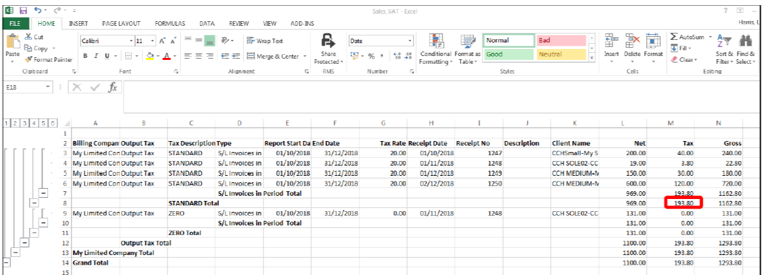The width and height of the screenshot is (762, 275).
Task: Open Find & Select binoculars menu
Action: coord(745,49)
